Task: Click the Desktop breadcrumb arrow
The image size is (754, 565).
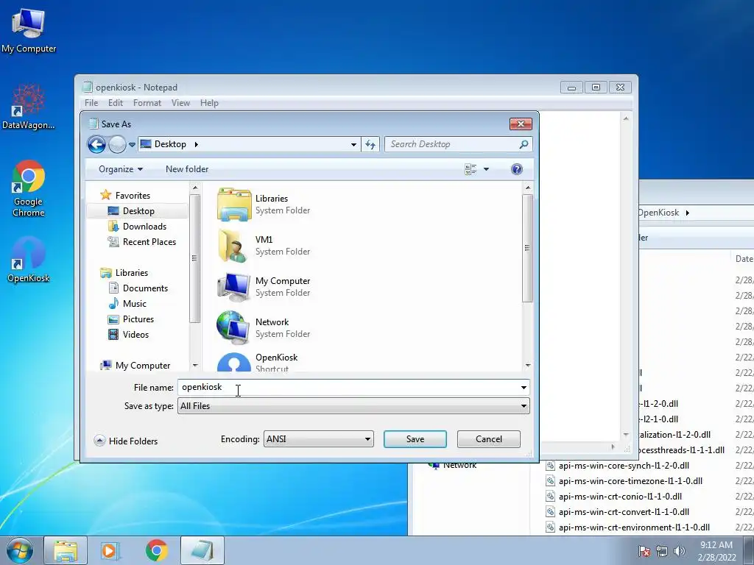Action: (196, 144)
